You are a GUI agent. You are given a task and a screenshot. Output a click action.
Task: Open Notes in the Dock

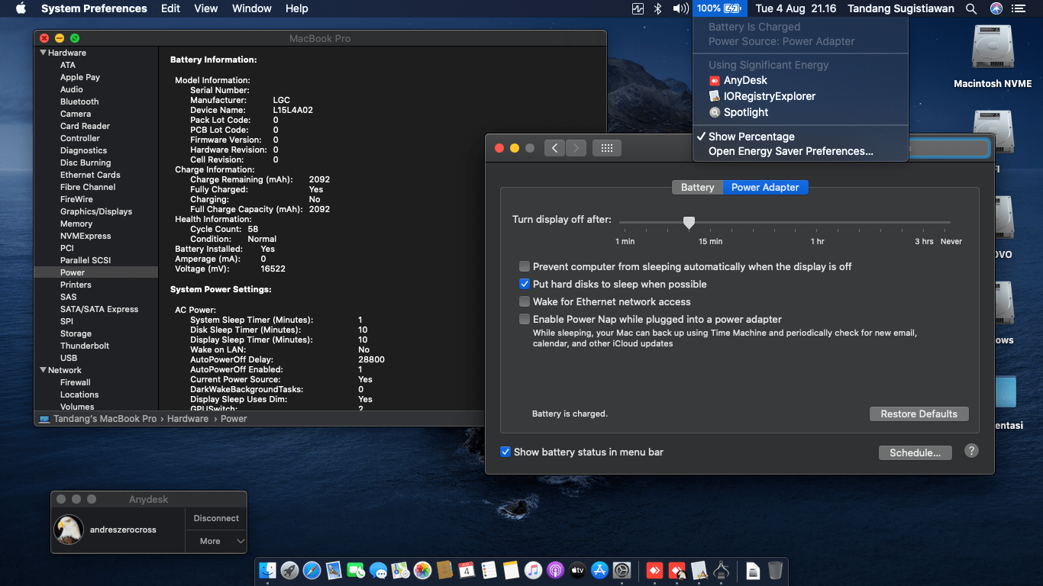(x=511, y=570)
